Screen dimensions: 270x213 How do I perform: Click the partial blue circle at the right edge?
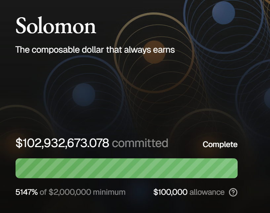pos(267,98)
